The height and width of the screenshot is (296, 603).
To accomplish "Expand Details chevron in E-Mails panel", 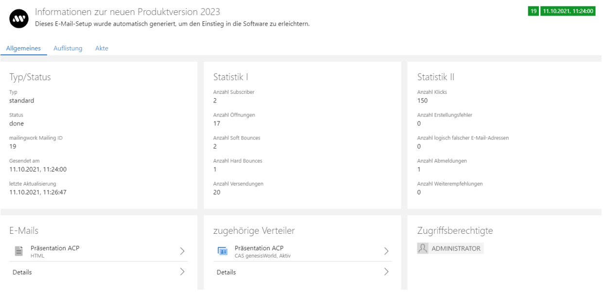I will (183, 272).
